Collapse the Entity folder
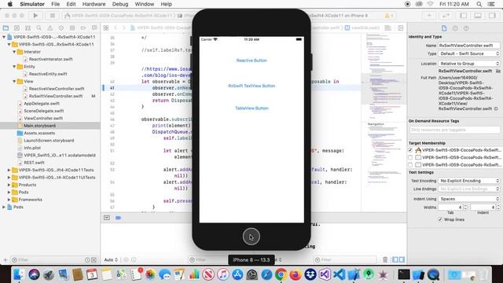Image resolution: width=503 pixels, height=283 pixels. click(x=14, y=66)
